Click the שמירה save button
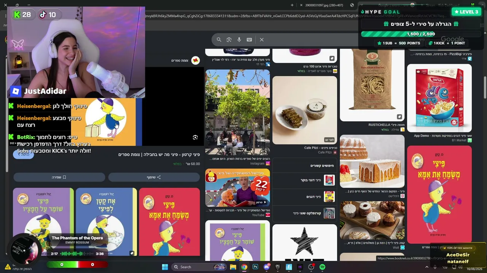The height and width of the screenshot is (273, 487). coord(59,177)
